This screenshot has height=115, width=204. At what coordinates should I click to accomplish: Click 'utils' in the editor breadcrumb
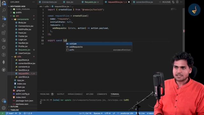click(47, 6)
